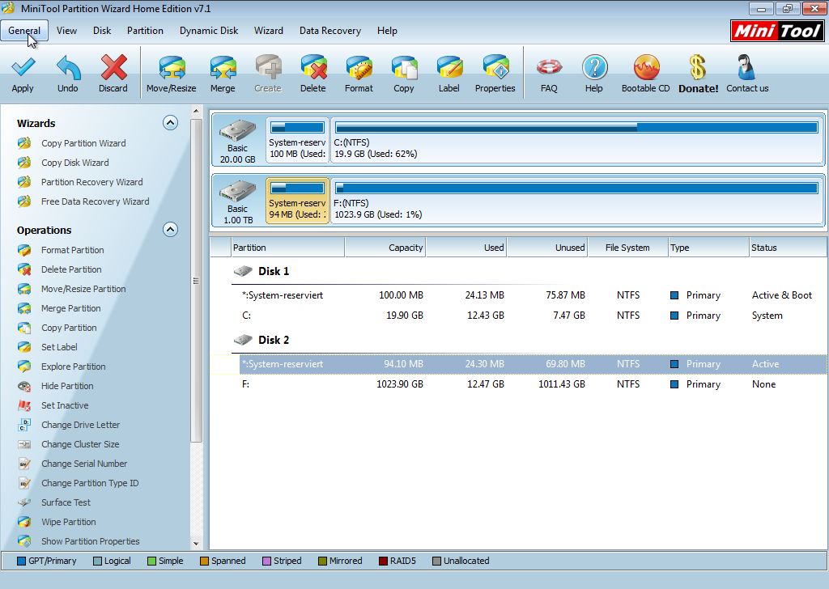Image resolution: width=829 pixels, height=589 pixels.
Task: Click the Apply checkmark toolbar icon
Action: tap(23, 73)
